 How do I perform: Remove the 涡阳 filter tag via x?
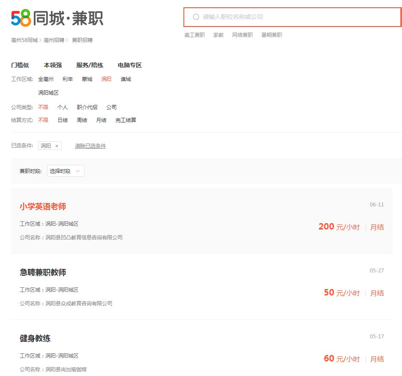57,146
